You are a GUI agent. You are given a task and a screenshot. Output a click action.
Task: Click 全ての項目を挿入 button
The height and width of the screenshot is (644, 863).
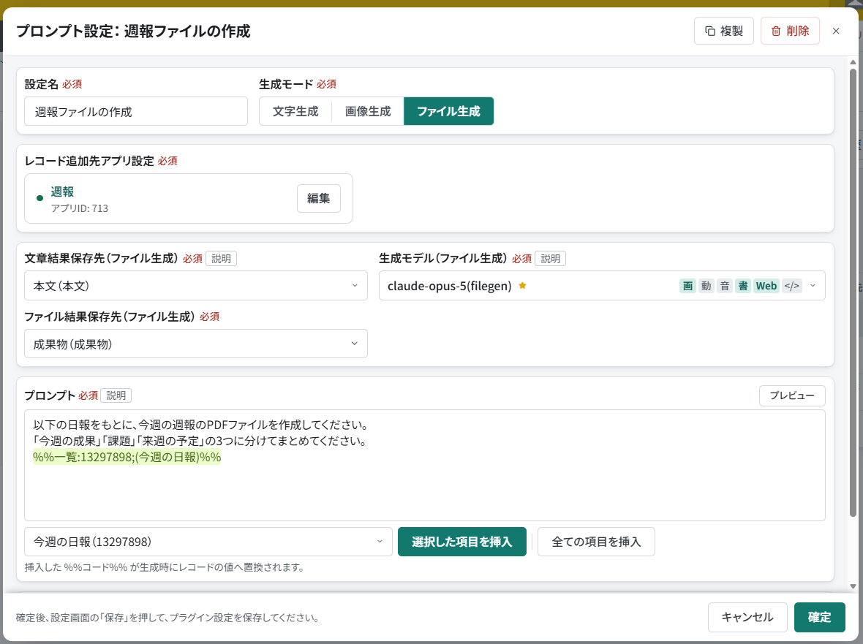point(596,542)
